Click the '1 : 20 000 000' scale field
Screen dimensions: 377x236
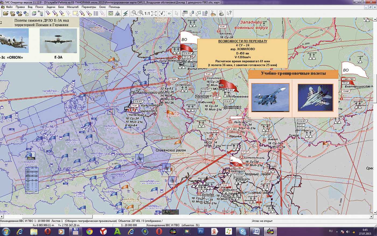129,225
